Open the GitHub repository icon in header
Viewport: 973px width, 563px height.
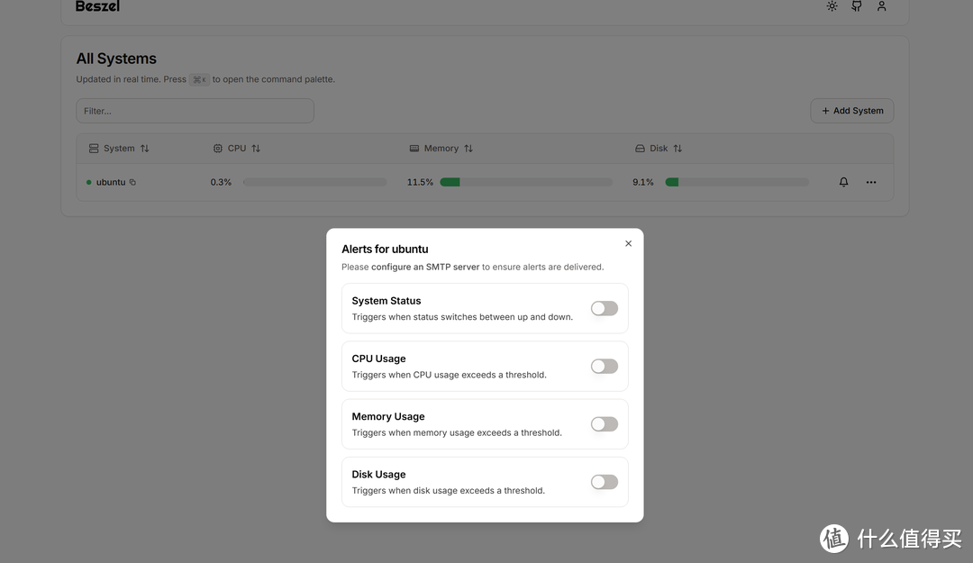[857, 6]
